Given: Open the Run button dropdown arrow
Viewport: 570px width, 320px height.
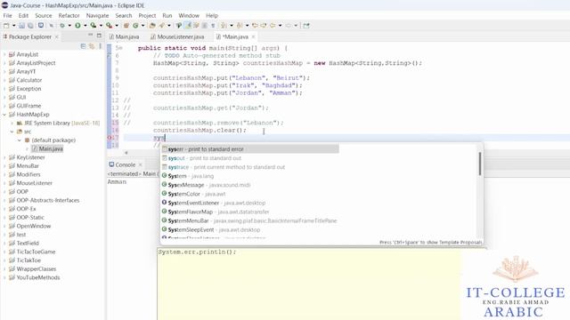Looking at the screenshot, I should pyautogui.click(x=85, y=26).
